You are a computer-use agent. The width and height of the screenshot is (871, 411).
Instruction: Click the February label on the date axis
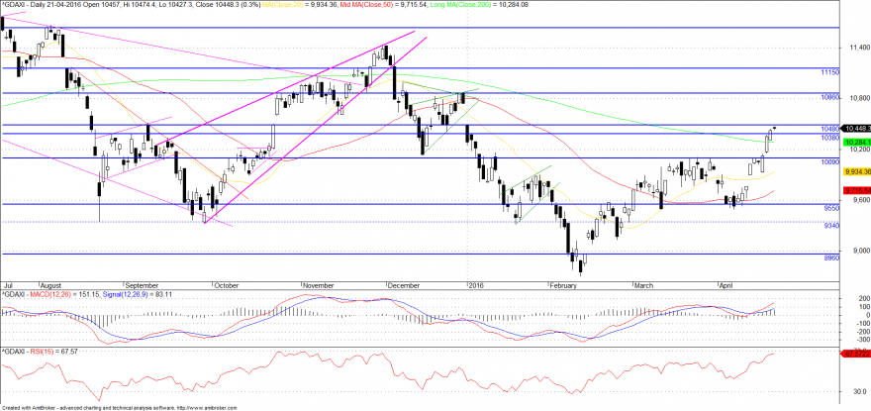564,285
